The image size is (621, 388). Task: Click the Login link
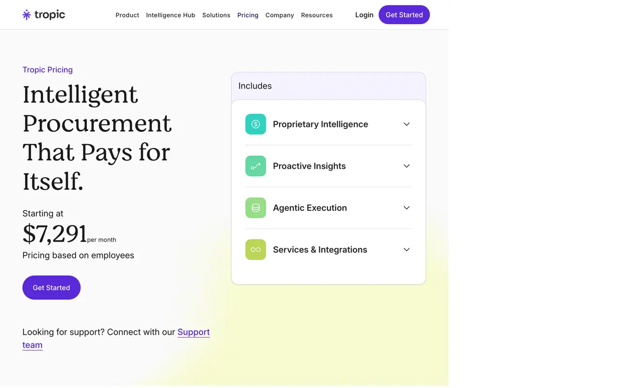(x=364, y=15)
